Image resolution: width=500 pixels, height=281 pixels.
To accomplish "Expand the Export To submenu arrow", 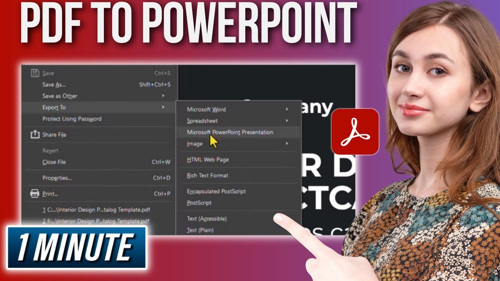I will pos(163,107).
